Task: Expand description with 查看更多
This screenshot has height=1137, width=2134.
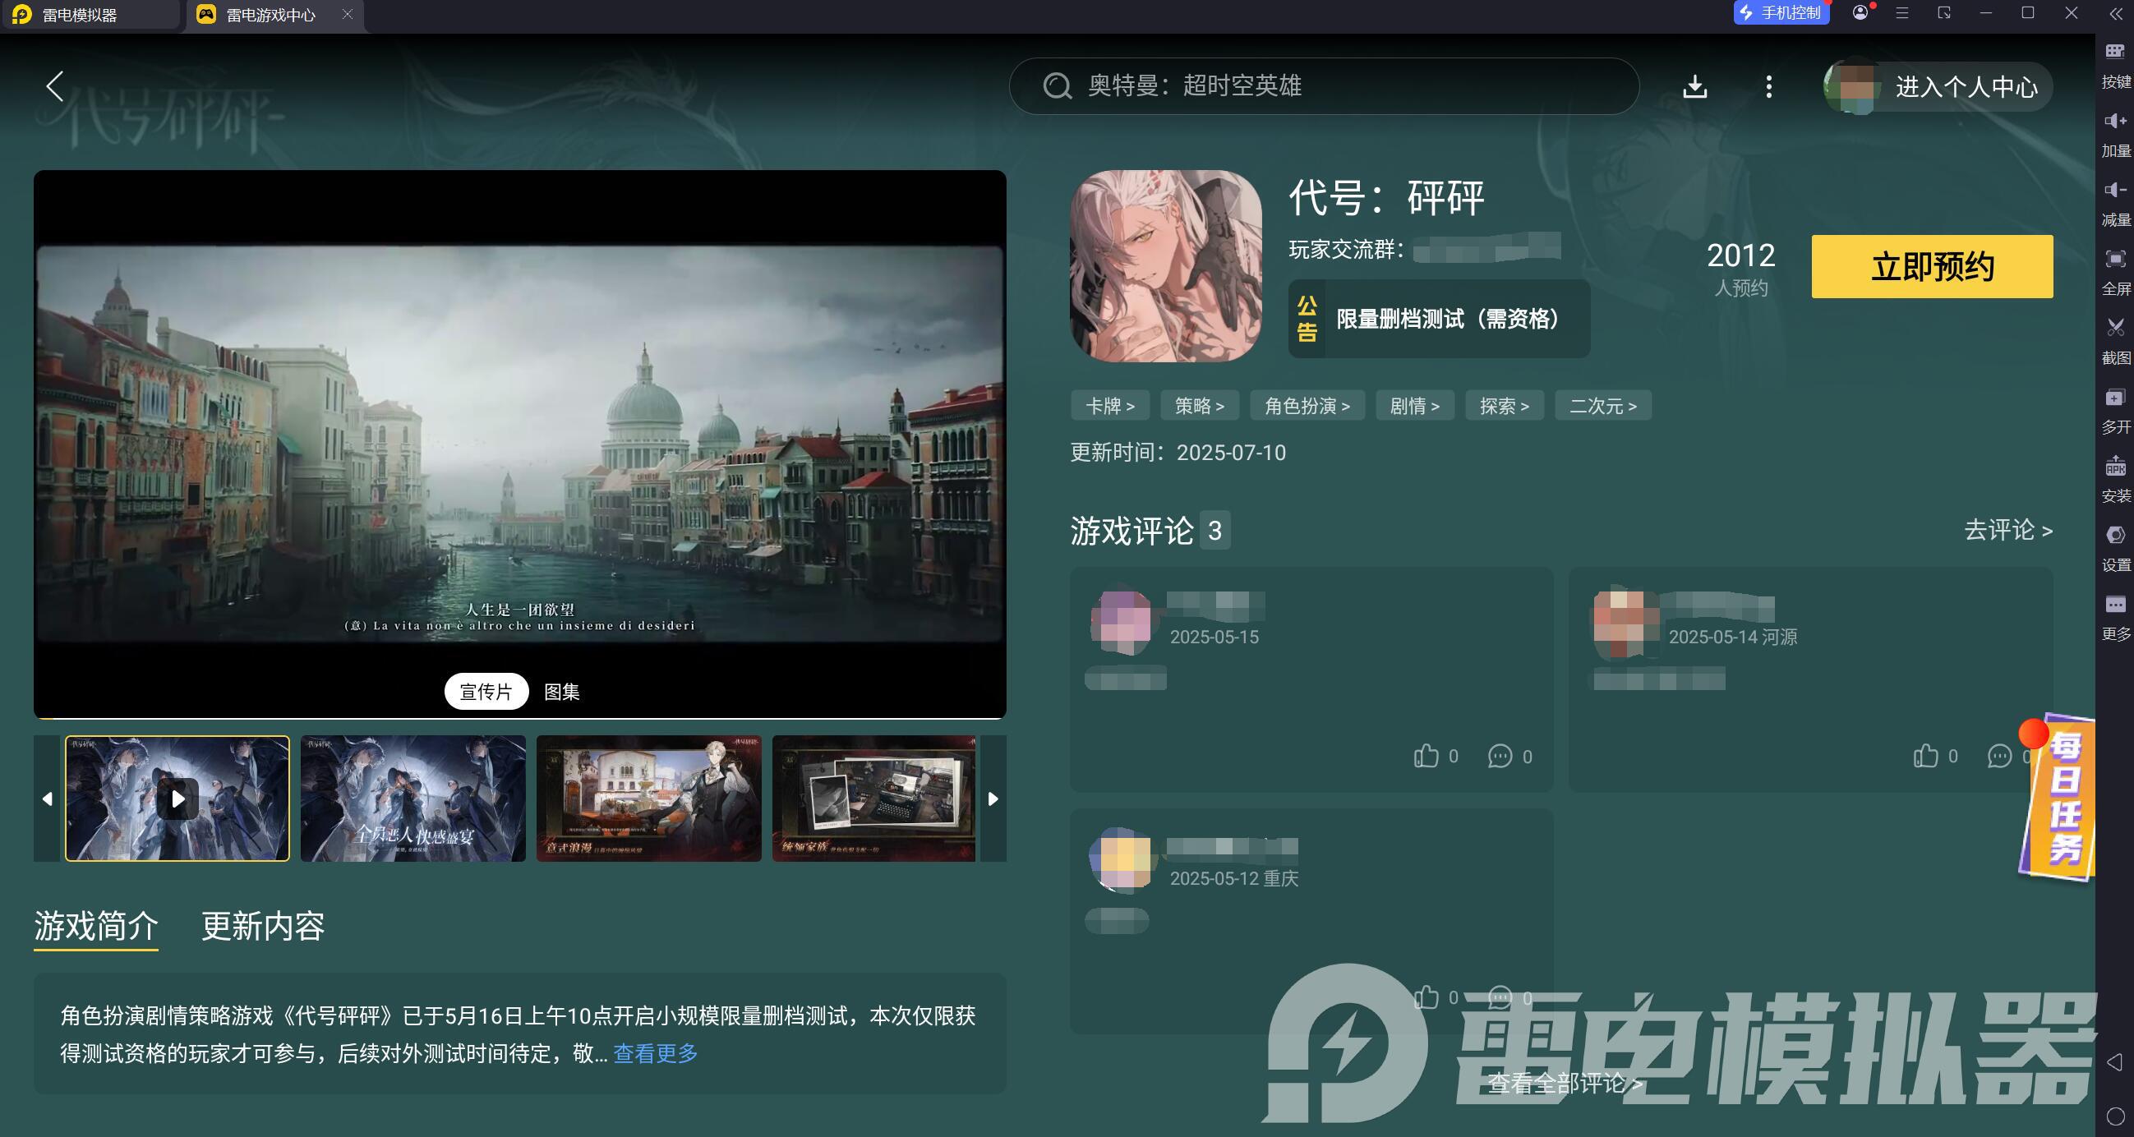Action: (x=655, y=1052)
